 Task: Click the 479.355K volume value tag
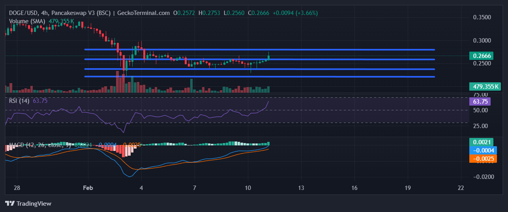(484, 87)
